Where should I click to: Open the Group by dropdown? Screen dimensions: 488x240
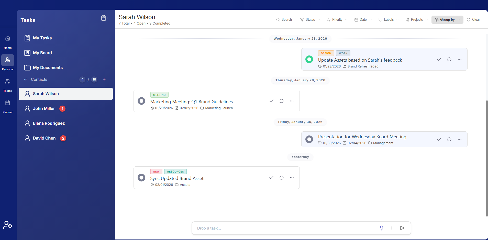pos(447,19)
